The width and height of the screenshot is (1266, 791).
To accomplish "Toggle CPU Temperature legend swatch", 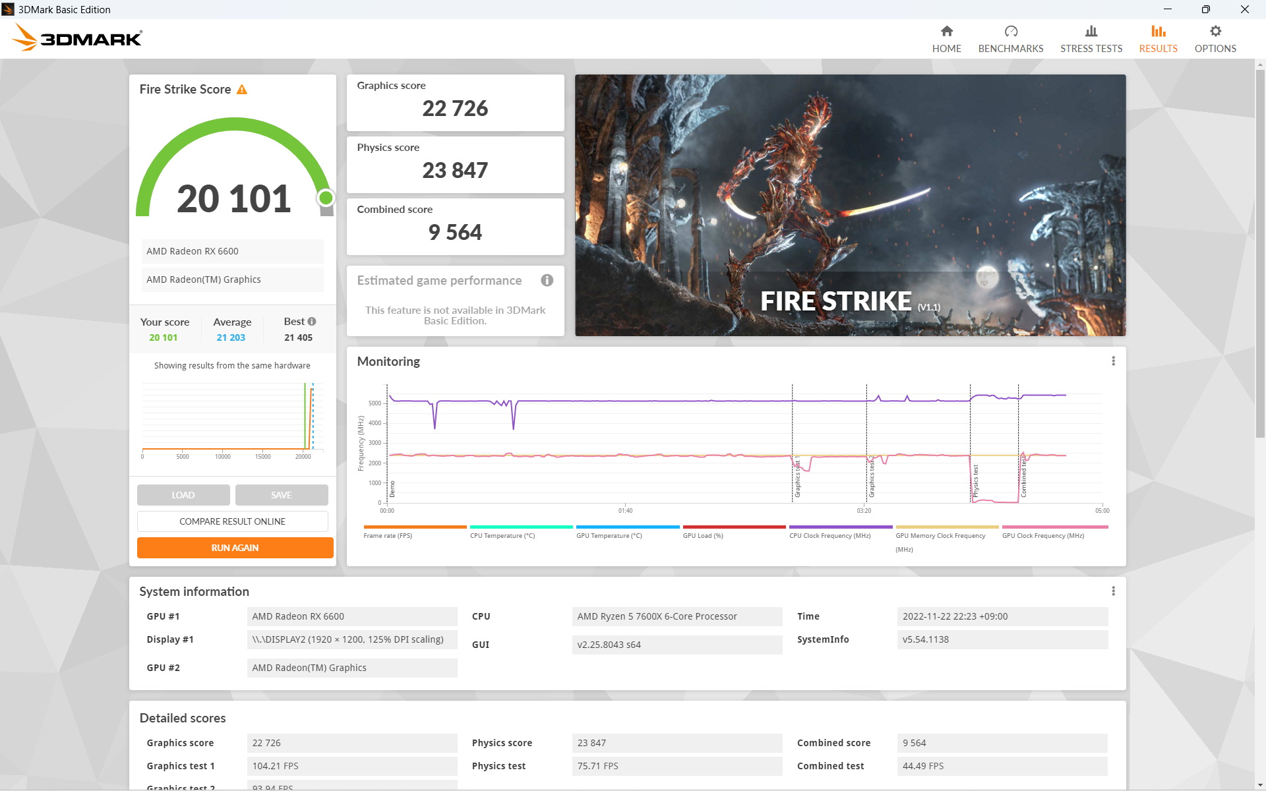I will click(521, 527).
